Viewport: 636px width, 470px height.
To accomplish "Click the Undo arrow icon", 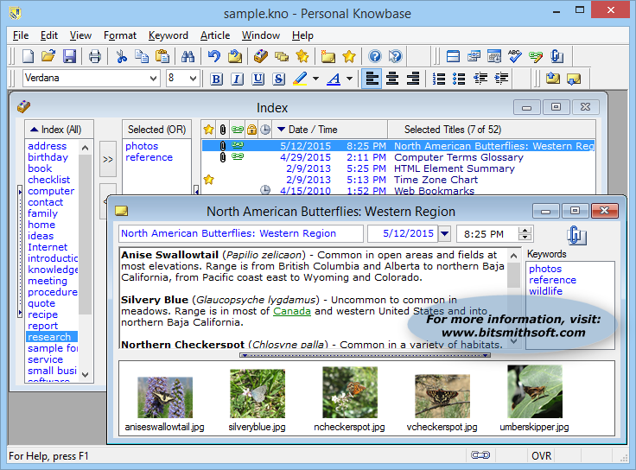I will 213,57.
